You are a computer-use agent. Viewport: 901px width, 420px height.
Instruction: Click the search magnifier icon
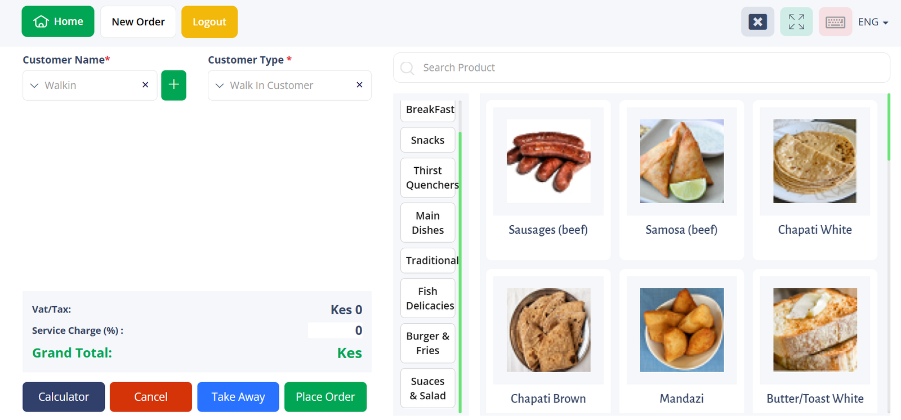(x=407, y=68)
